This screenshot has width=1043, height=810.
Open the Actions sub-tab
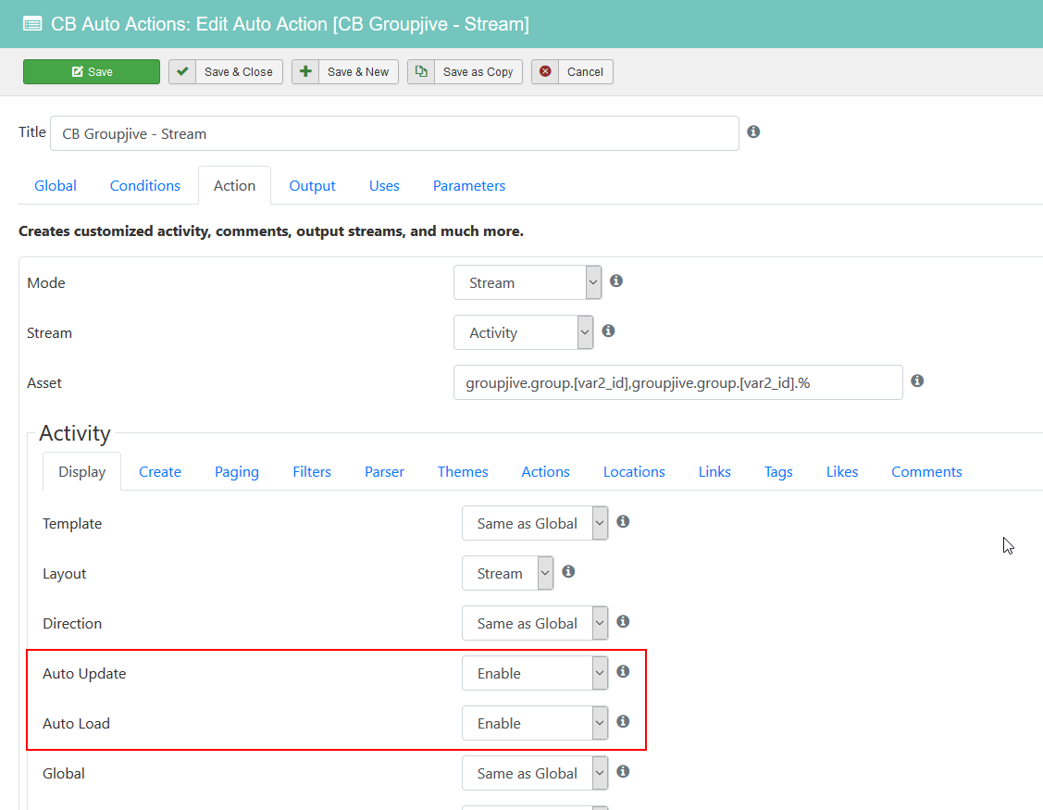point(545,472)
